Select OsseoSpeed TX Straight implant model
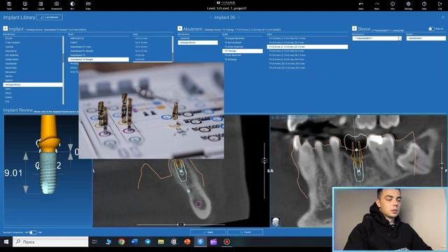Viewport: 448px width, 252px height. 98,59
